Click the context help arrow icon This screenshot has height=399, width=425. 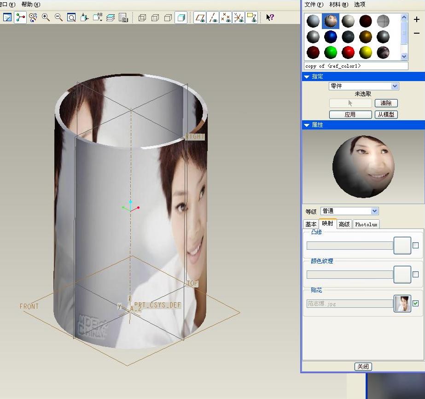click(x=270, y=18)
